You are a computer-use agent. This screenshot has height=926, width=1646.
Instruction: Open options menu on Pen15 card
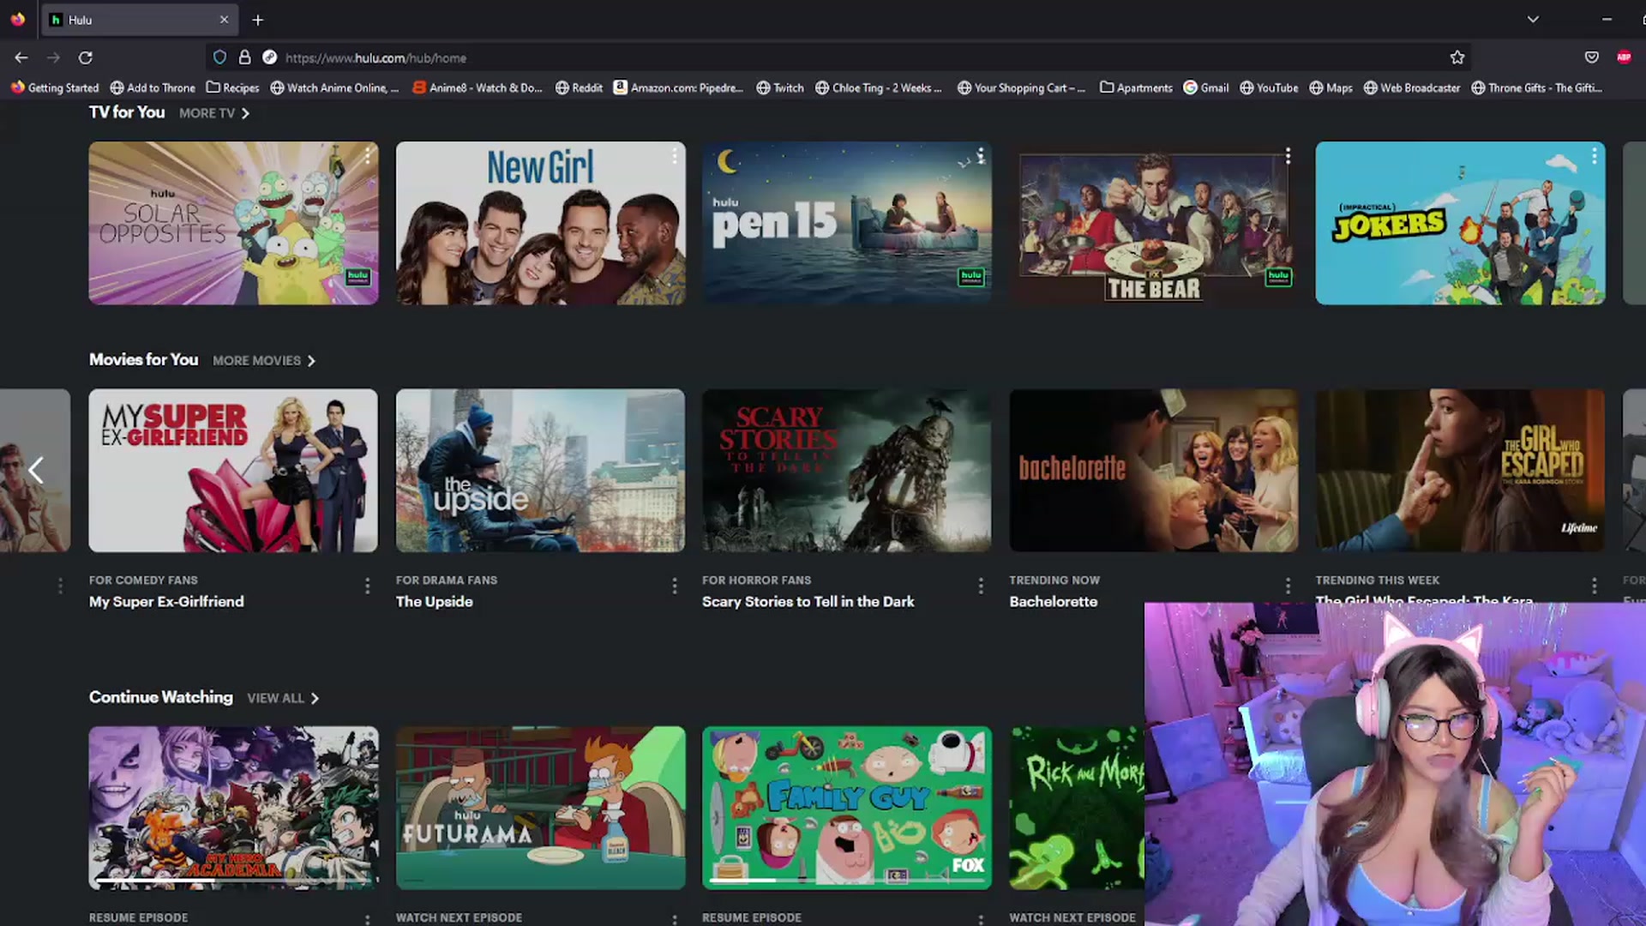pyautogui.click(x=981, y=156)
